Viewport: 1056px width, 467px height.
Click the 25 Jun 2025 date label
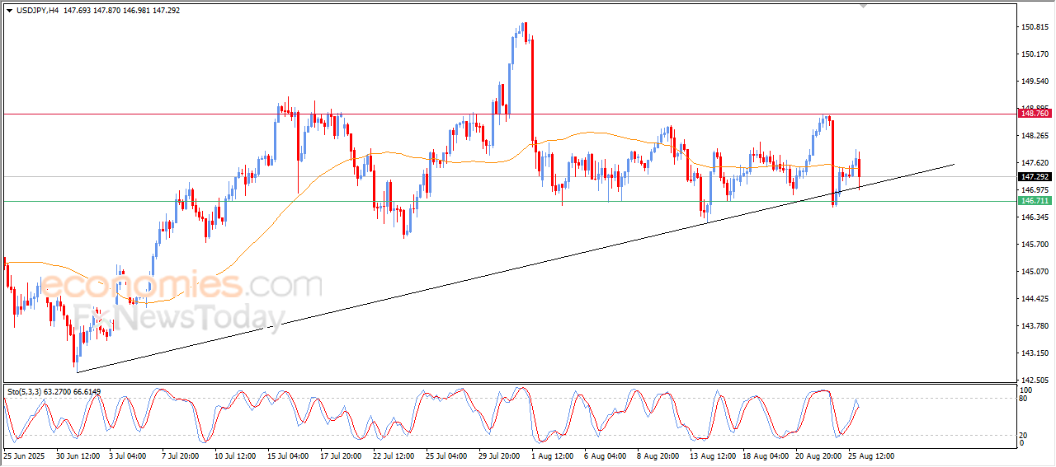24,455
